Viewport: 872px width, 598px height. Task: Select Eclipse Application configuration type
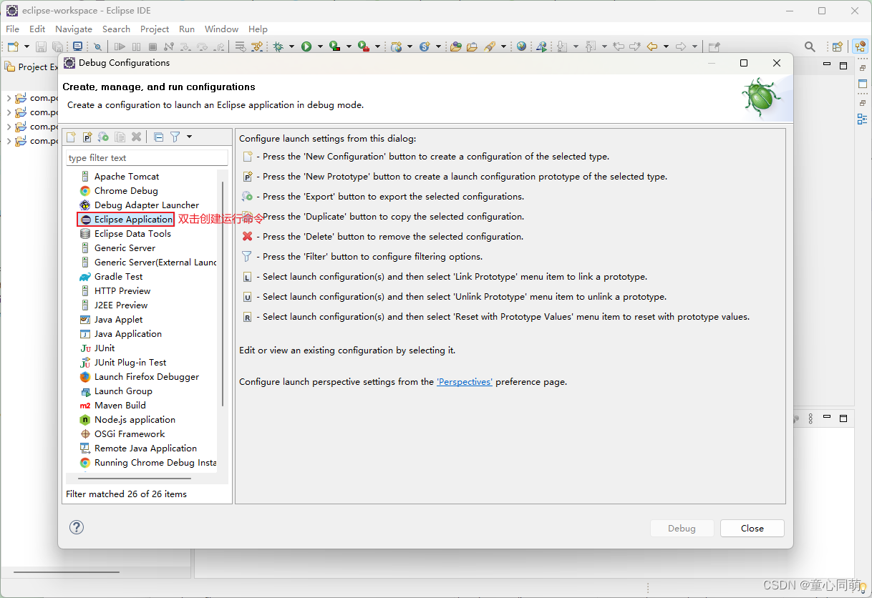coord(133,219)
